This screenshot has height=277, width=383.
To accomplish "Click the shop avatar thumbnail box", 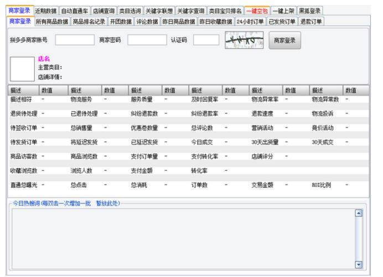I will point(22,69).
